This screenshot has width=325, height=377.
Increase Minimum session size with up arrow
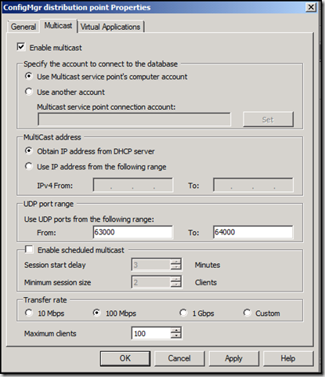coord(176,279)
